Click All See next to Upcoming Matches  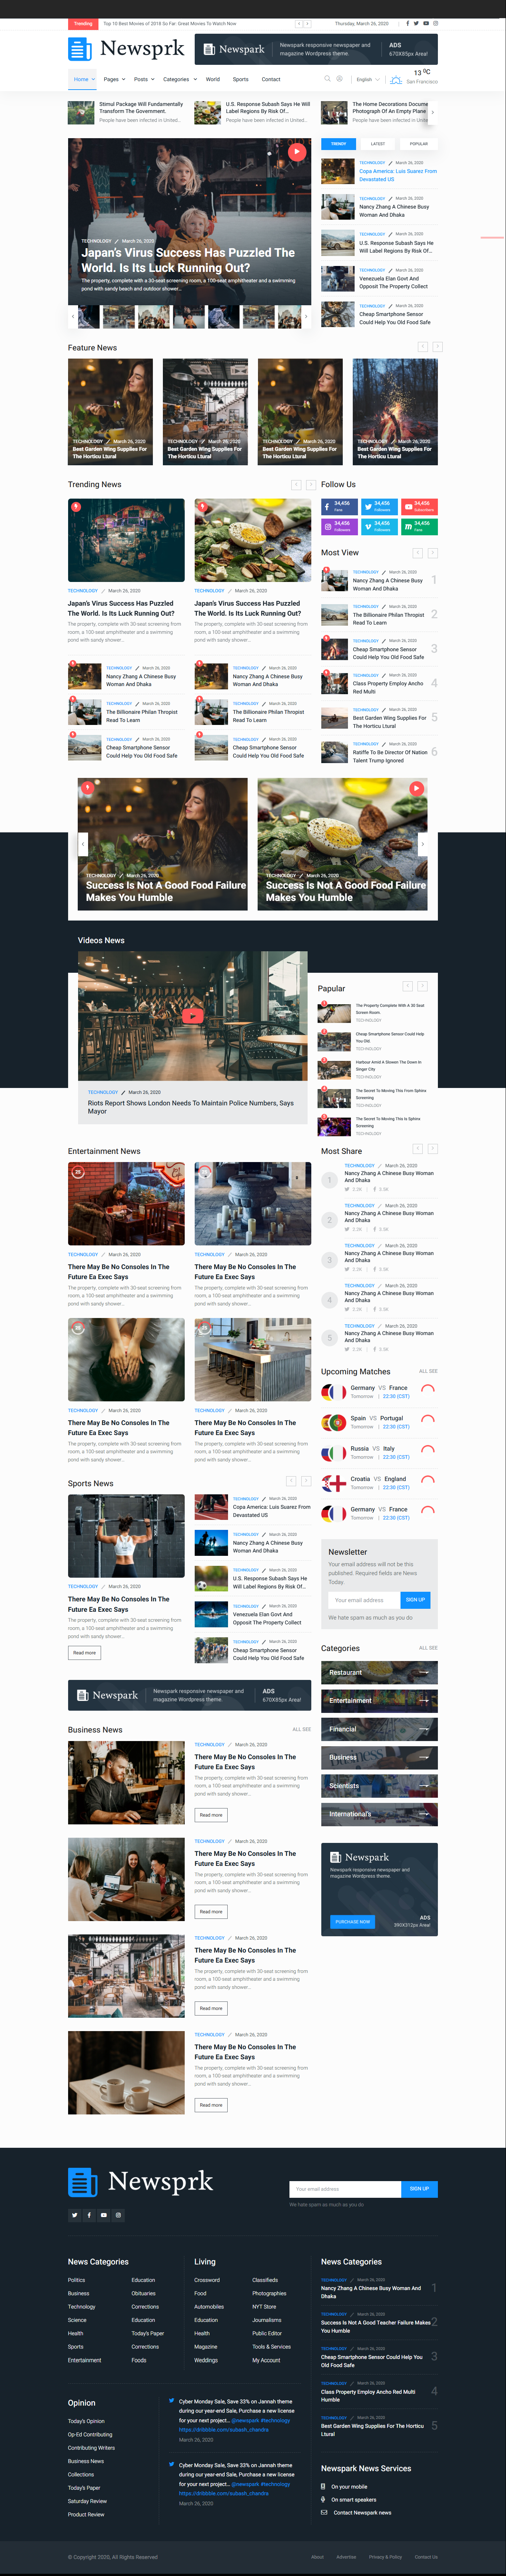(428, 1371)
